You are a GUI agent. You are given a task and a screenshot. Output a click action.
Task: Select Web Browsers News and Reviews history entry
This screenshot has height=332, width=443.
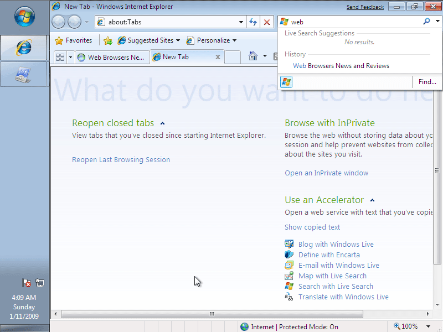click(341, 66)
